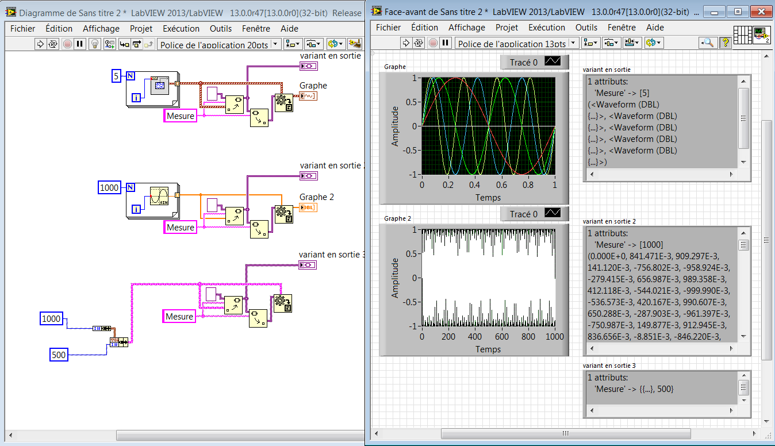
Task: Abort execution in the Face-avant toolbar
Action: pyautogui.click(x=433, y=43)
